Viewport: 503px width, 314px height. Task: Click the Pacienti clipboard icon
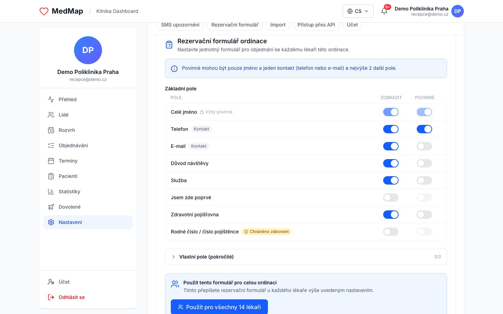coord(51,176)
